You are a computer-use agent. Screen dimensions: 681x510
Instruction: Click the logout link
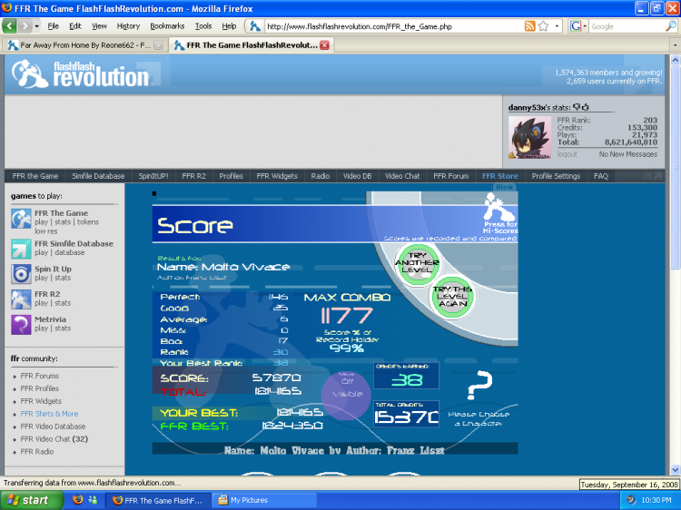coord(567,154)
